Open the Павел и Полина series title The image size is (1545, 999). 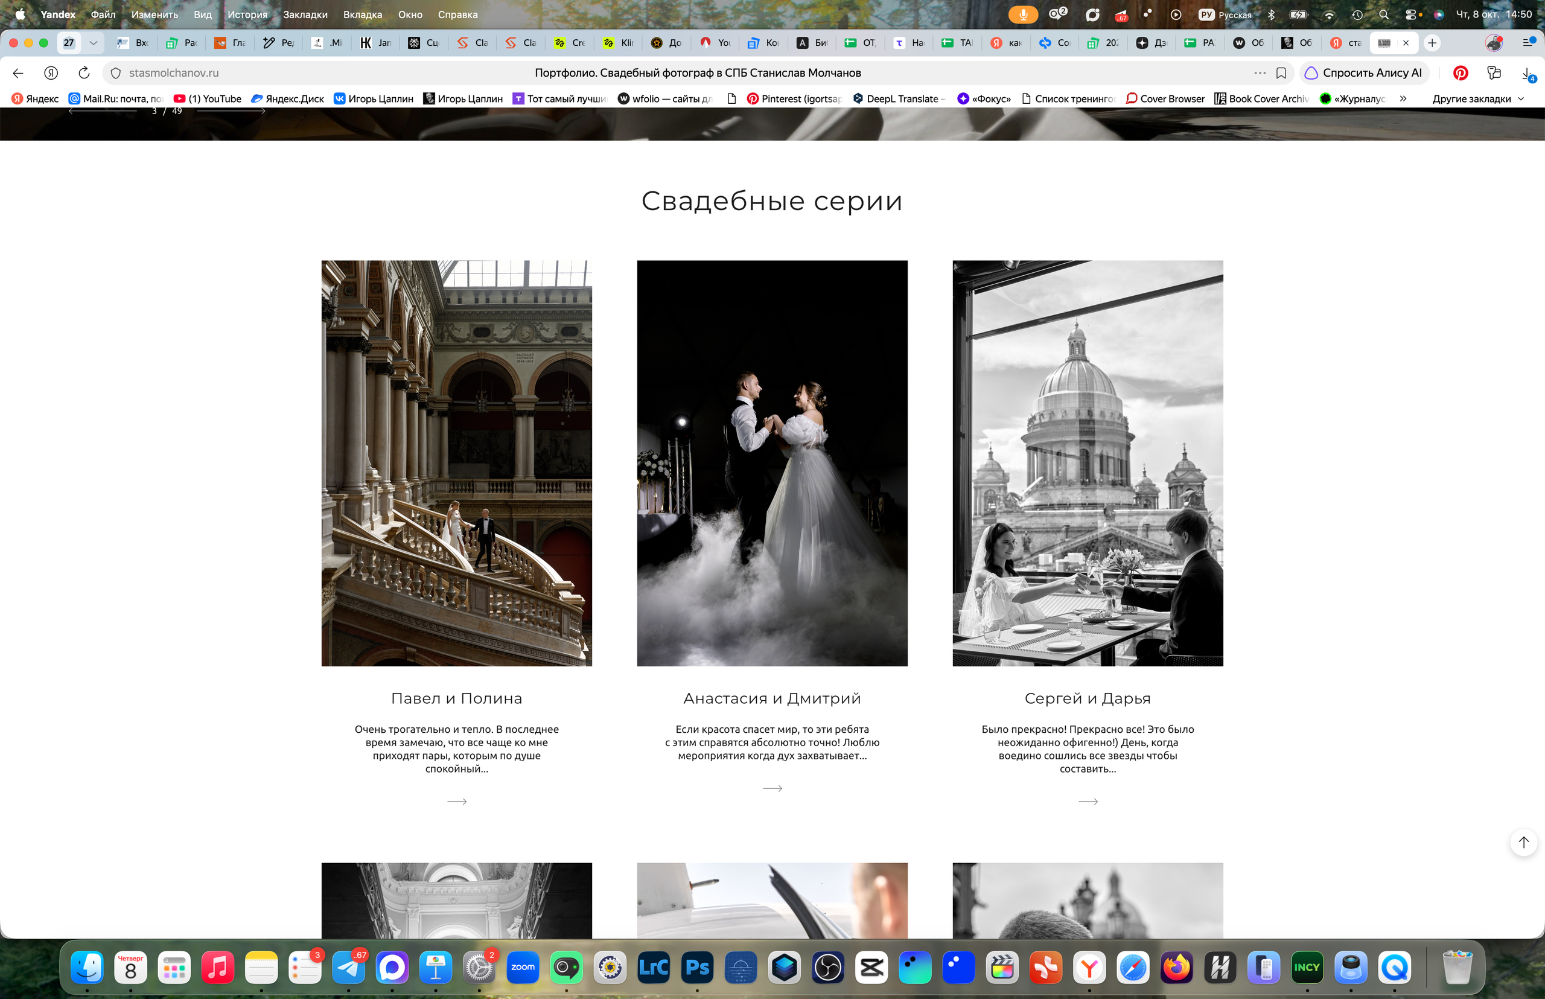[457, 698]
